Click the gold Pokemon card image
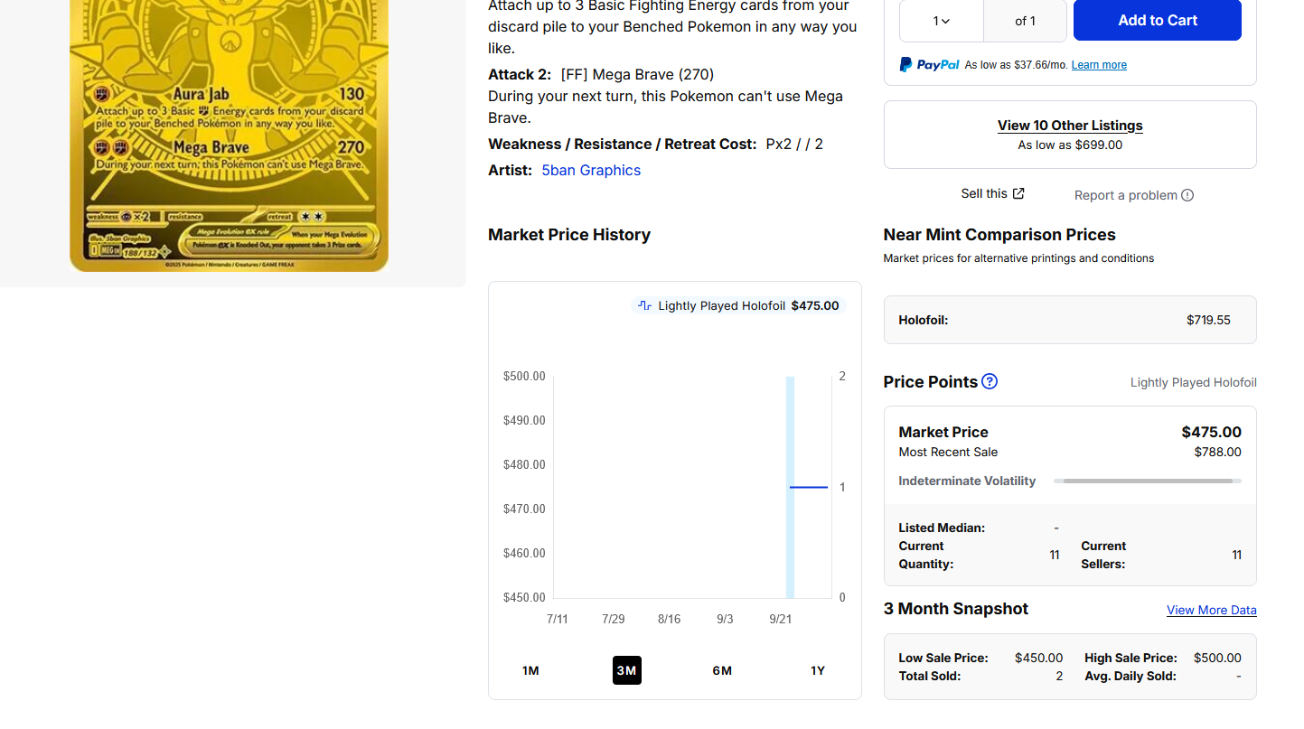This screenshot has height=729, width=1304. coord(229,136)
